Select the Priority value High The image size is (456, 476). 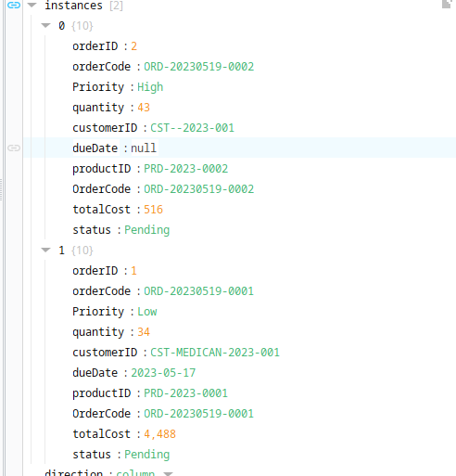click(150, 87)
